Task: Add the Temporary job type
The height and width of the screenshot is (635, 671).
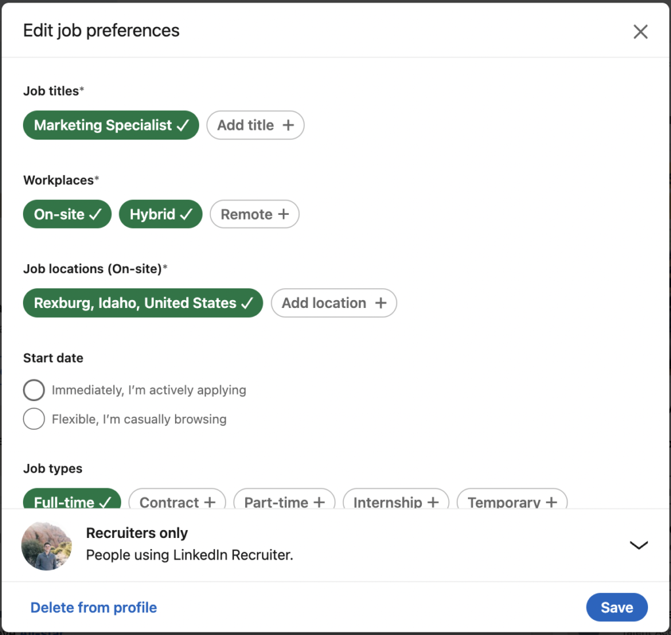Action: (512, 499)
